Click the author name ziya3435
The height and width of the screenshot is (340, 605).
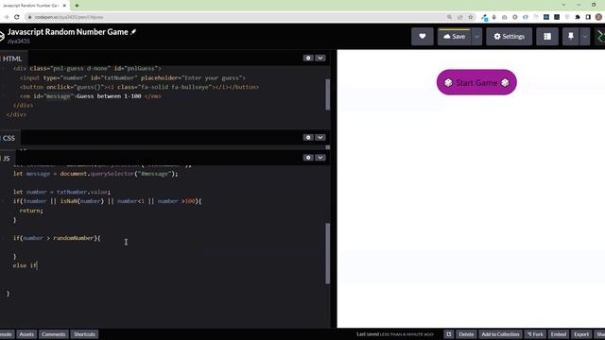click(19, 41)
